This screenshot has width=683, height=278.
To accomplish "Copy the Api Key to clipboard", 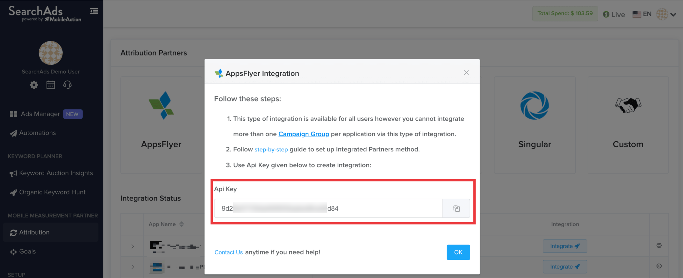I will (456, 208).
